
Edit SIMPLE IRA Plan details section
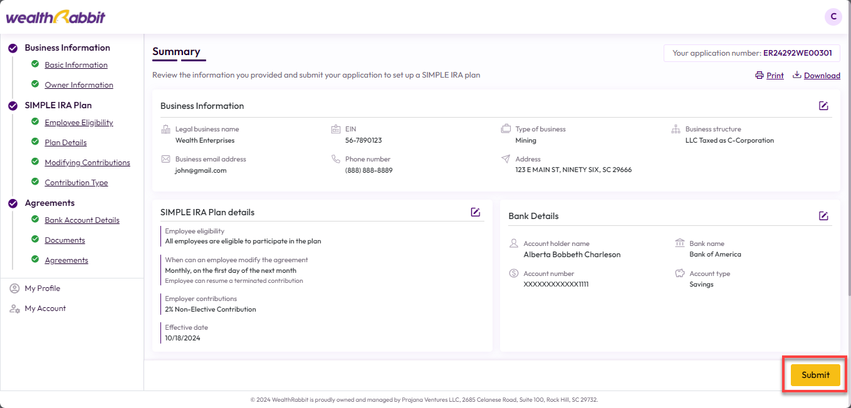(x=476, y=212)
